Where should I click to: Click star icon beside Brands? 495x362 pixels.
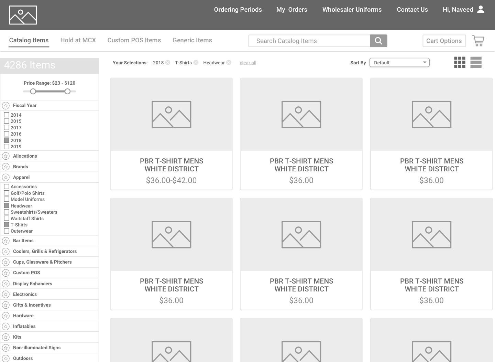coord(6,167)
